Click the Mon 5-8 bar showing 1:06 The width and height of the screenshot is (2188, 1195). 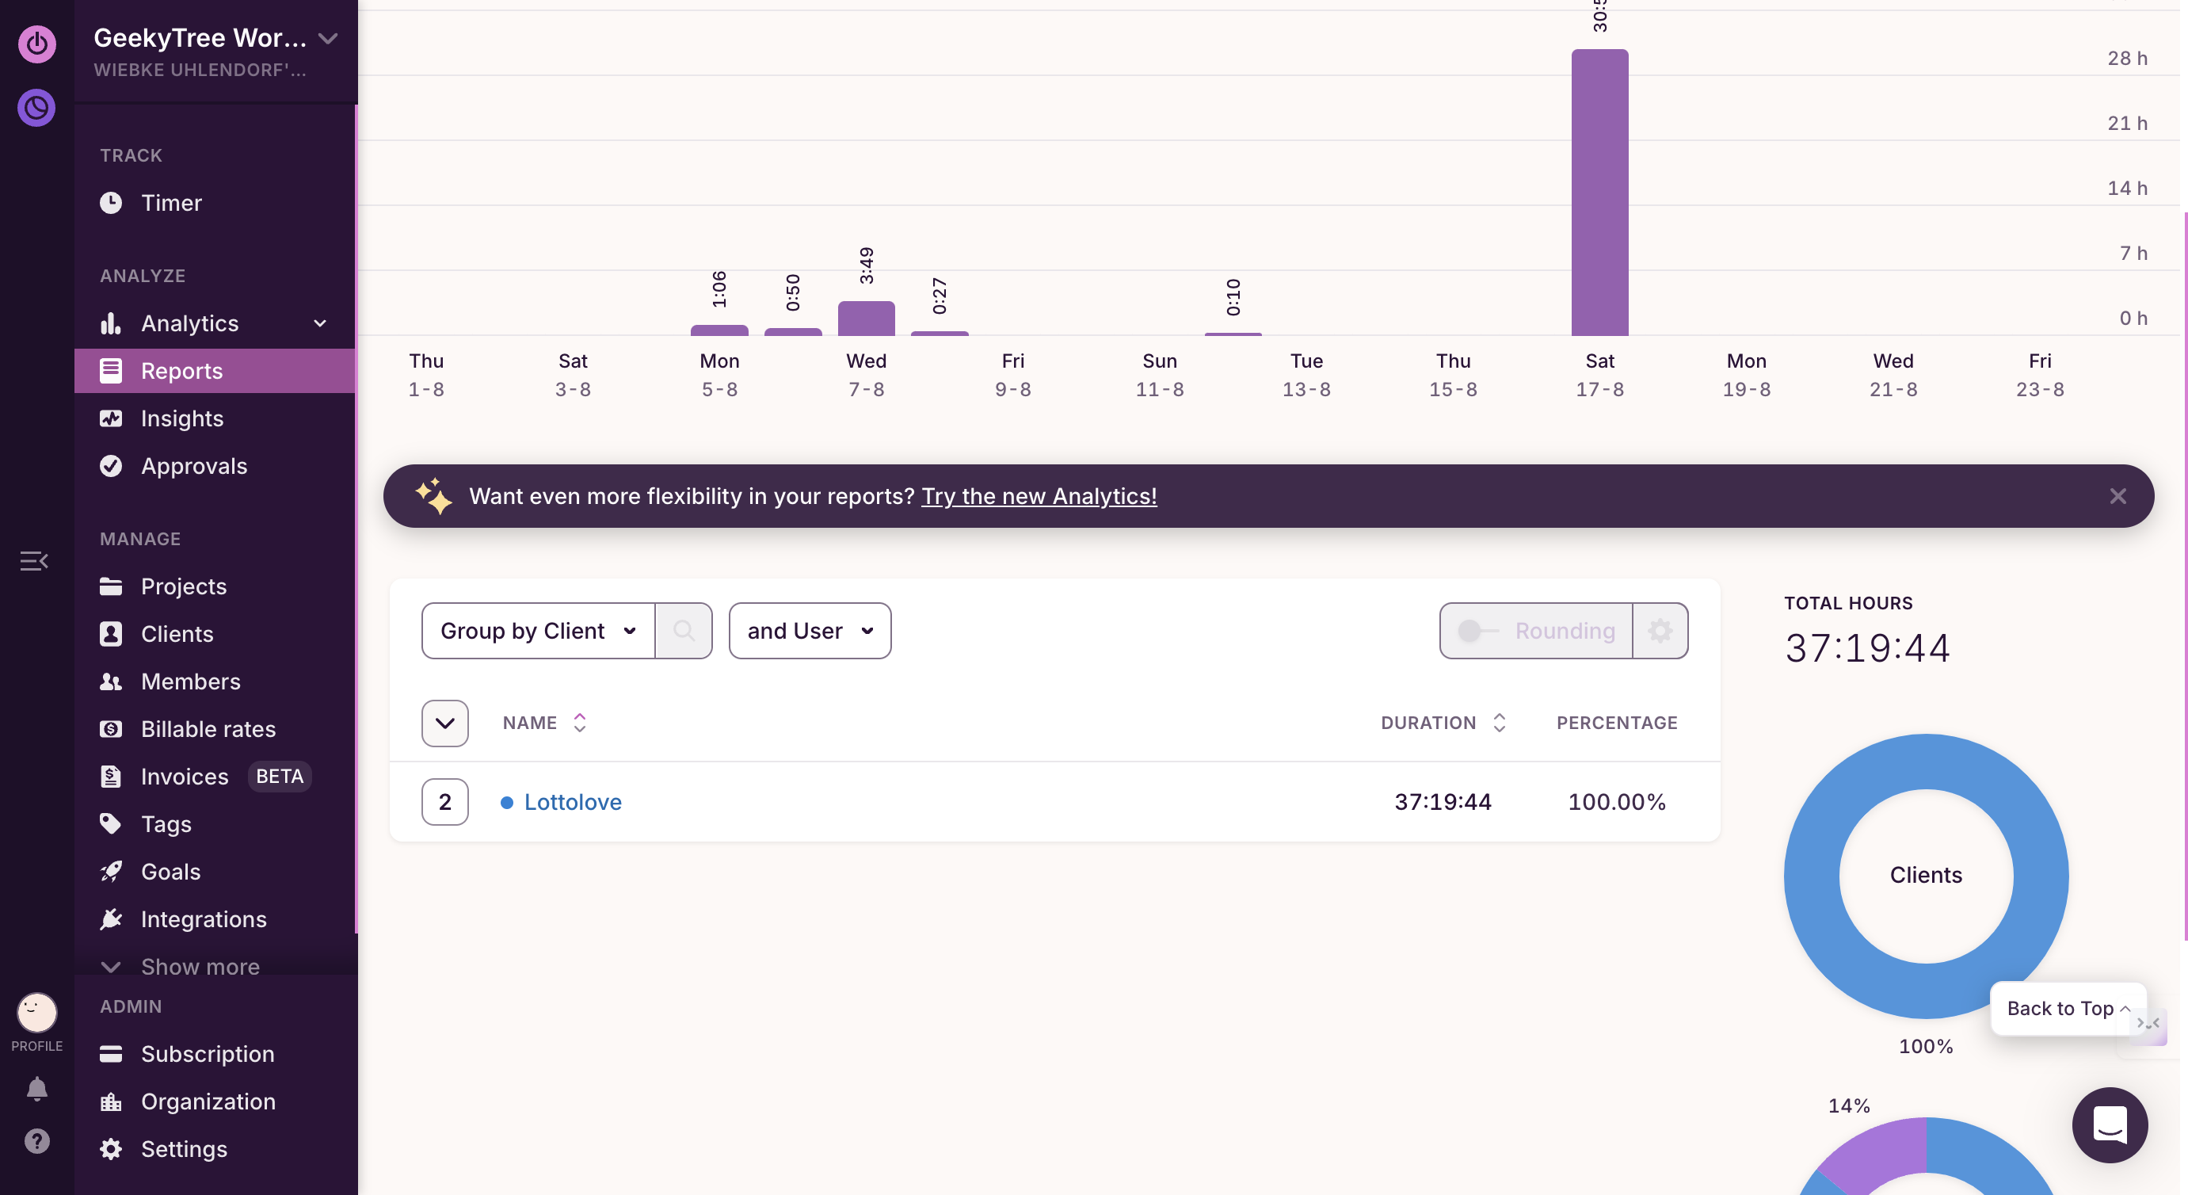(x=719, y=330)
